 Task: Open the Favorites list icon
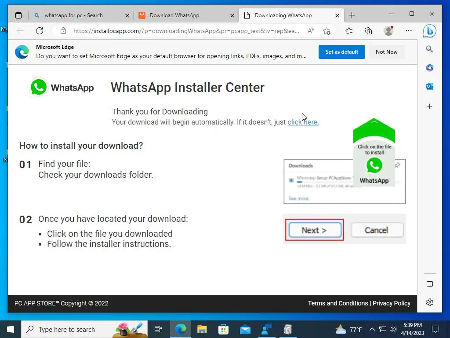(x=349, y=31)
